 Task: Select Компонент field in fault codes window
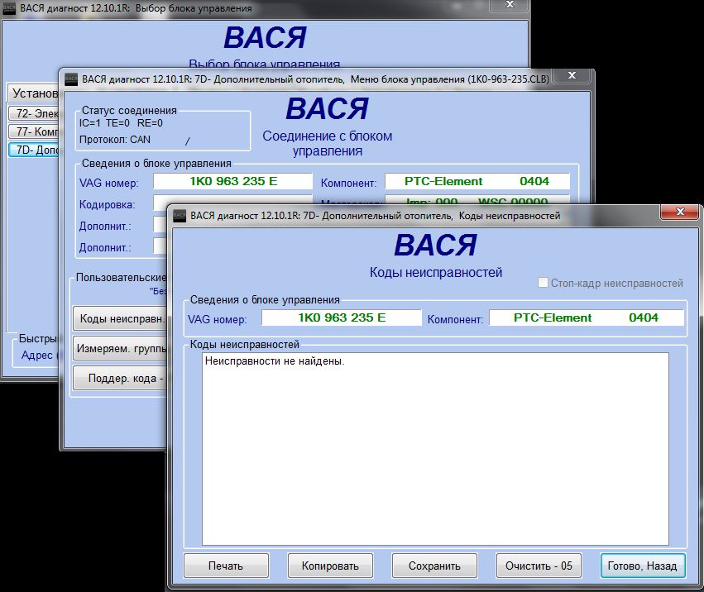(587, 317)
